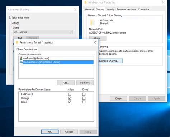Check Allow for Full Control permission
The width and height of the screenshot is (170, 137).
pos(70,94)
